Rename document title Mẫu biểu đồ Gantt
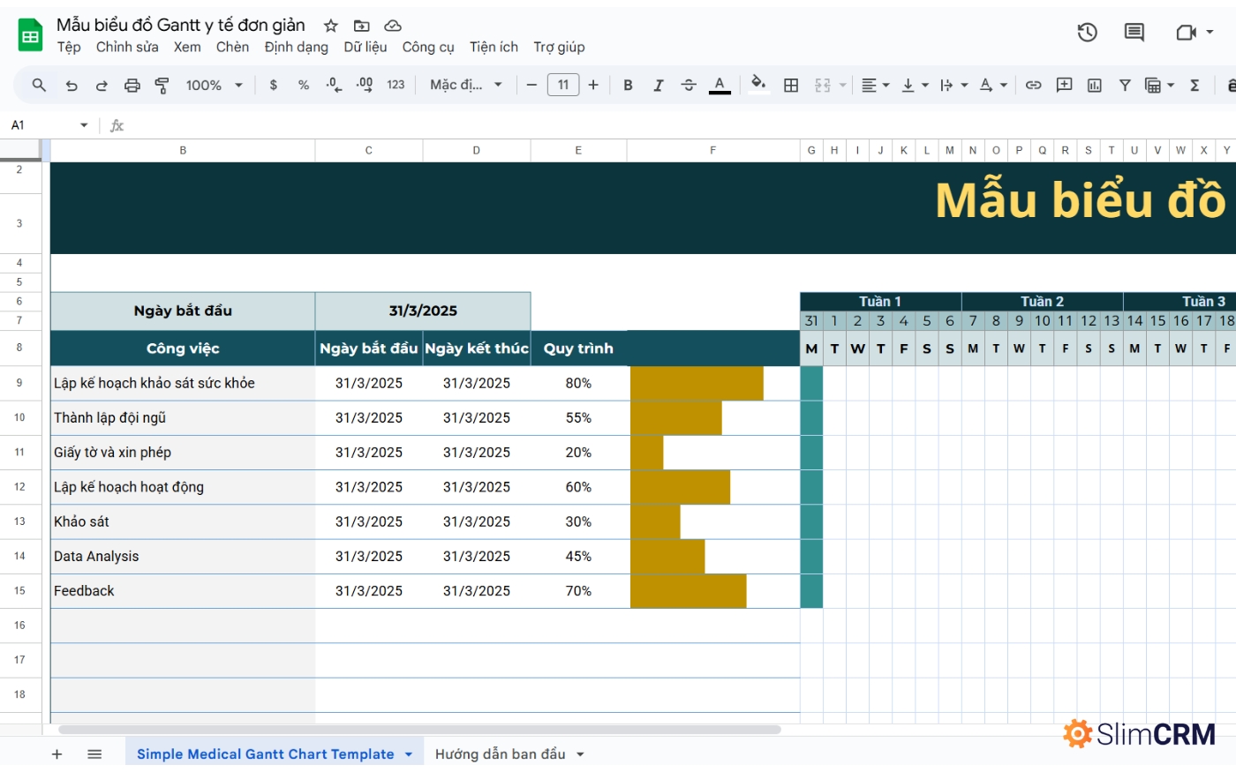This screenshot has height=772, width=1236. click(x=181, y=25)
